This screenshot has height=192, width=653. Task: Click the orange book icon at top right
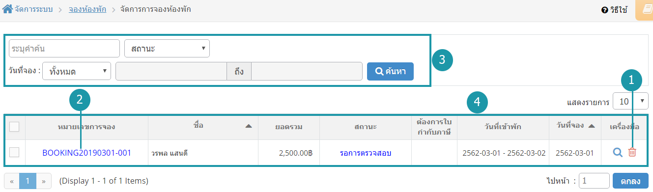[x=645, y=10]
